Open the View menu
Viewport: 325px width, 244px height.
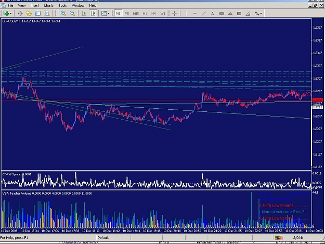(x=22, y=5)
